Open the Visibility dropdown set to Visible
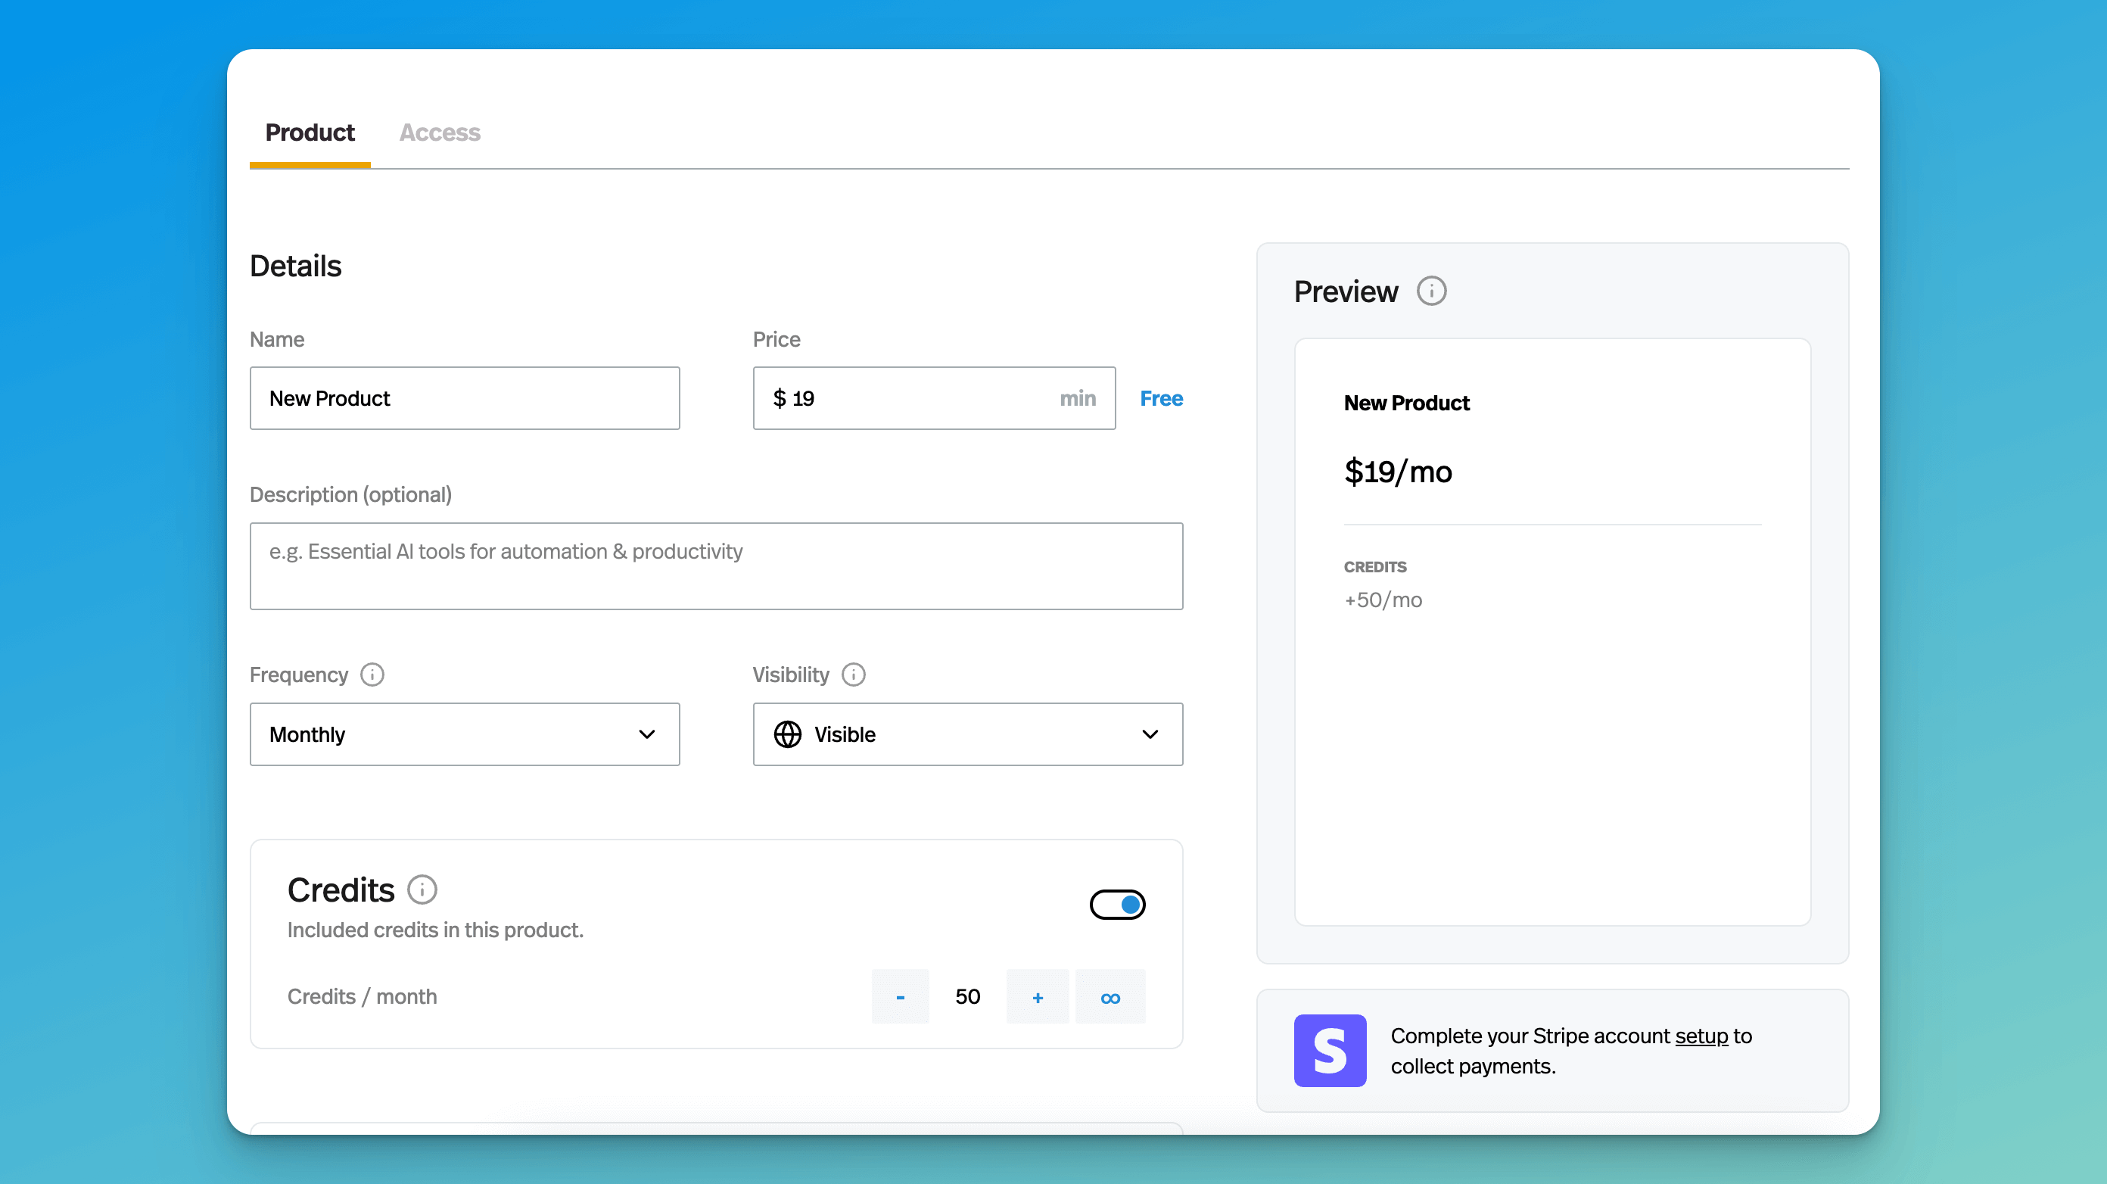 pyautogui.click(x=968, y=734)
